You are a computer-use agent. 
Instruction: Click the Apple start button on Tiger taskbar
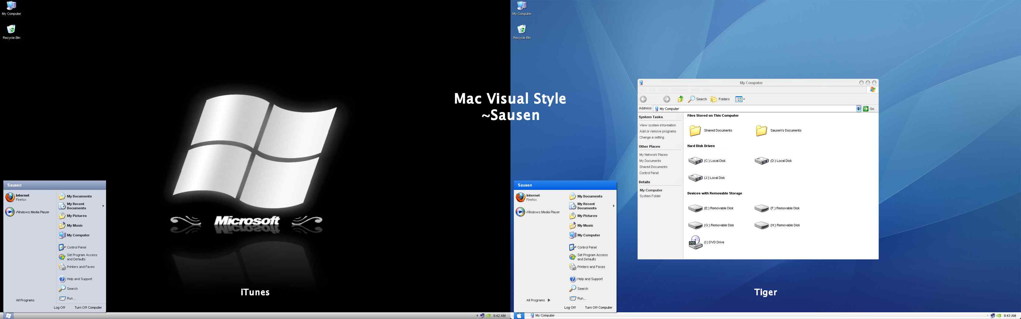pyautogui.click(x=519, y=315)
